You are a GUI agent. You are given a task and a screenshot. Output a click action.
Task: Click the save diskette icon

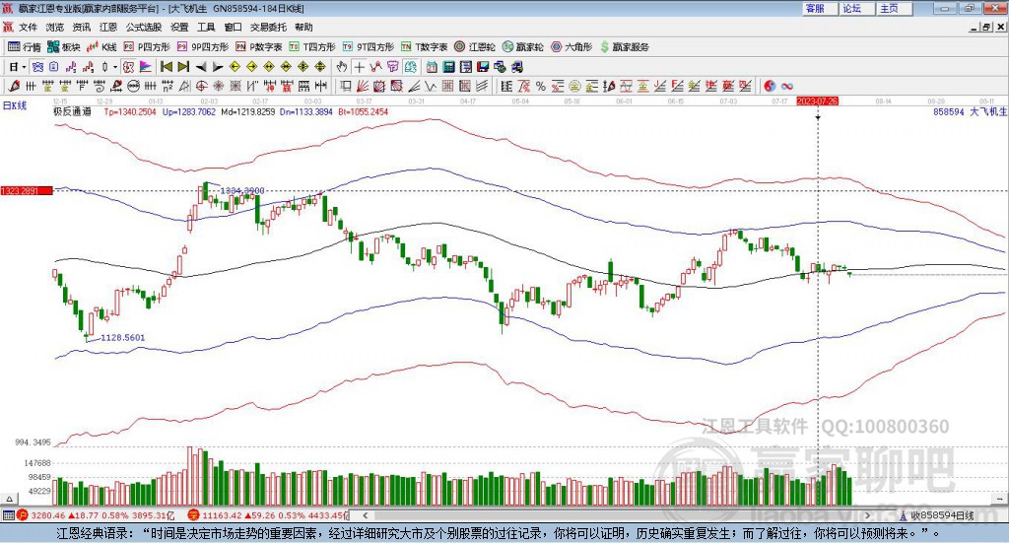tap(483, 67)
